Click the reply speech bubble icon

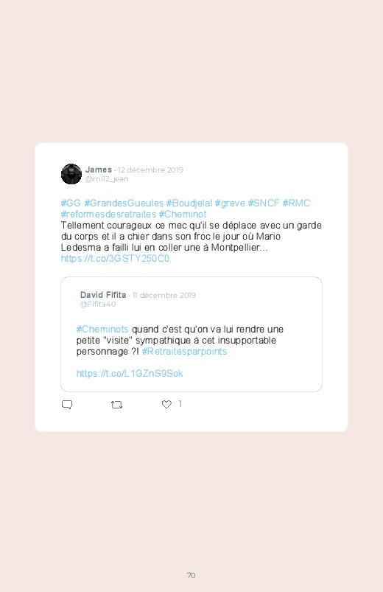(x=67, y=404)
